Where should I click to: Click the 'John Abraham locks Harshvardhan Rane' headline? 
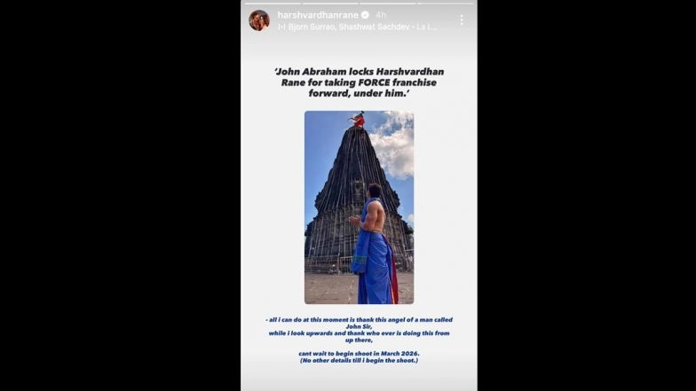[x=359, y=82]
